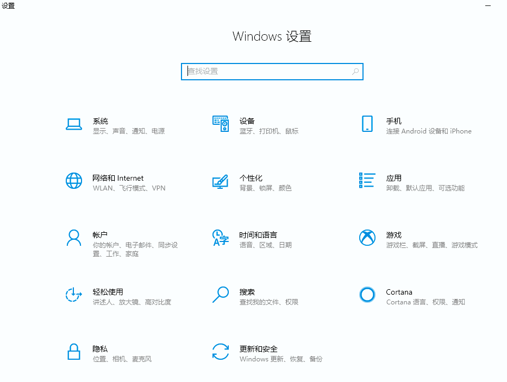
Task: Open the 网络和 Internet globe icon
Action: [74, 181]
